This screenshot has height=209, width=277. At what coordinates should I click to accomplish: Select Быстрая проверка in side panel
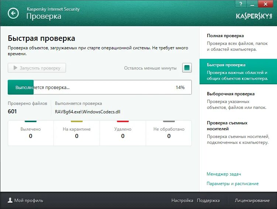click(238, 71)
